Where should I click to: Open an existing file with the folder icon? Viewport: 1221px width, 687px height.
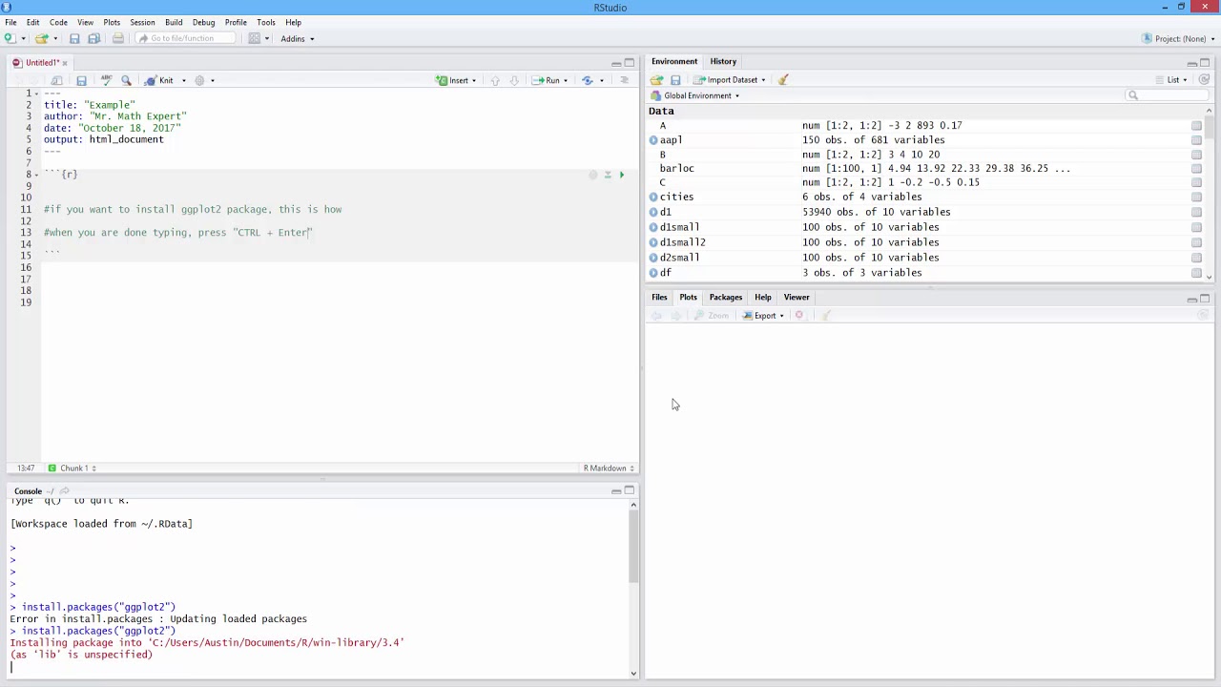[x=41, y=38]
